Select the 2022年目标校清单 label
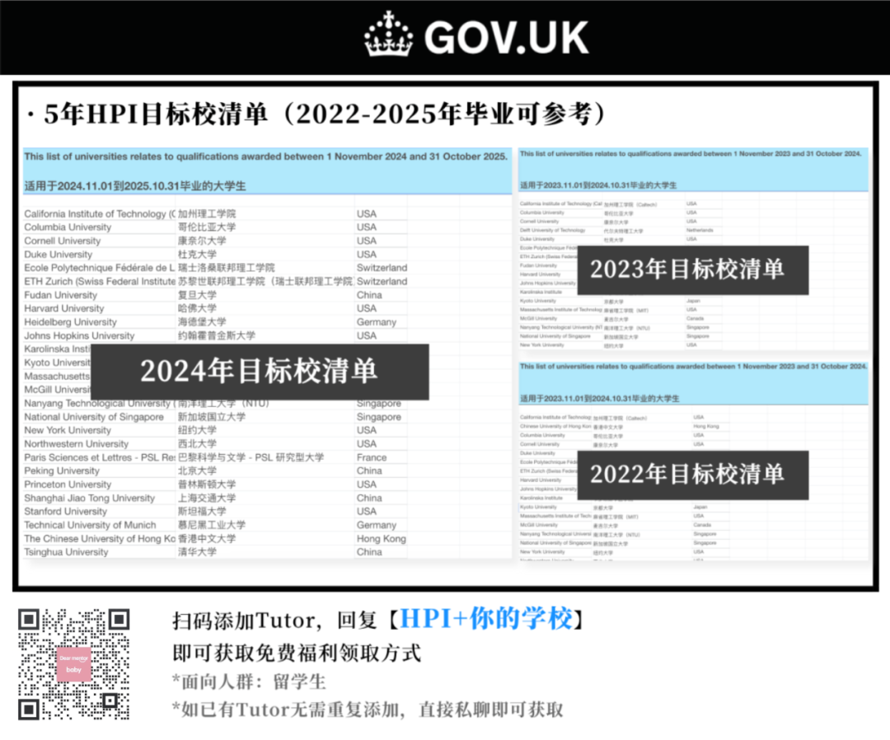This screenshot has width=890, height=740. (692, 475)
